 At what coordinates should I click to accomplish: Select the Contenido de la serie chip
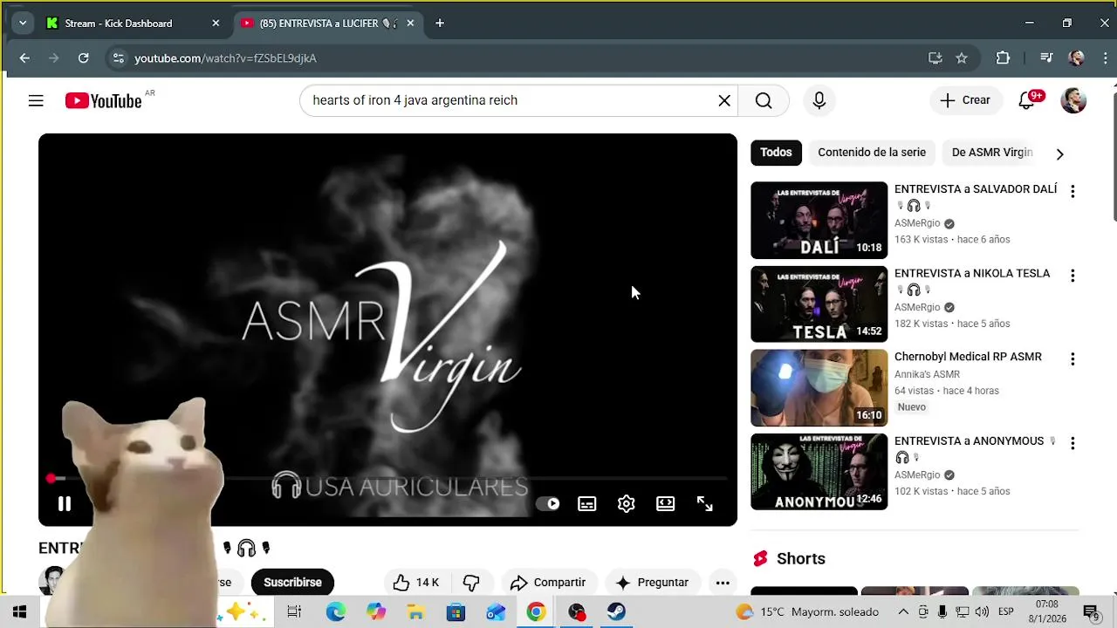tap(872, 153)
